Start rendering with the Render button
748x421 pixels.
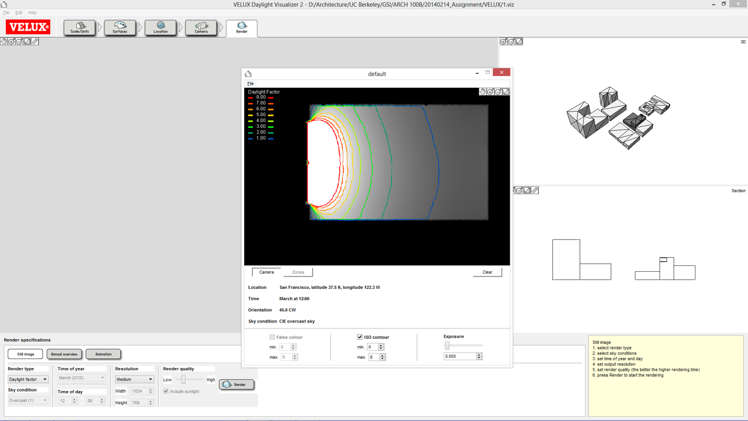tap(237, 384)
